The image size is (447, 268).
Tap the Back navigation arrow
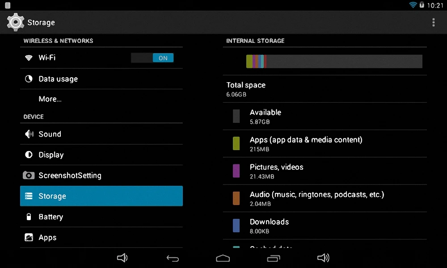coord(173,258)
